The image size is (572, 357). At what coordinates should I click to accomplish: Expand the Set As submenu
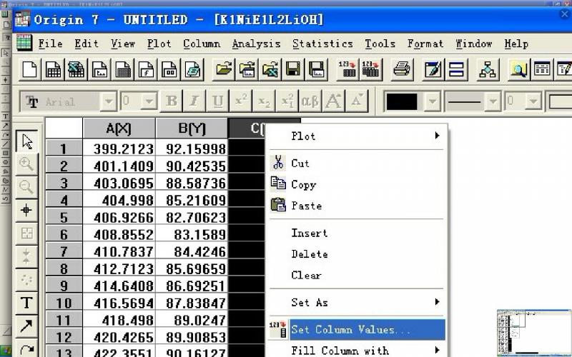(x=357, y=302)
